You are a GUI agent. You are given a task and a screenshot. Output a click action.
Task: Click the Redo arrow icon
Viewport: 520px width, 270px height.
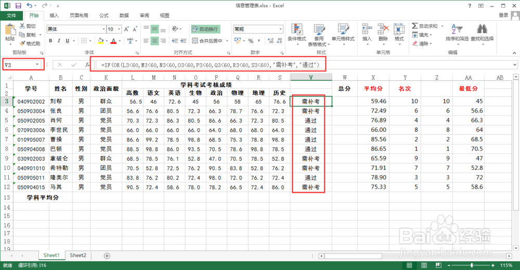pyautogui.click(x=44, y=6)
